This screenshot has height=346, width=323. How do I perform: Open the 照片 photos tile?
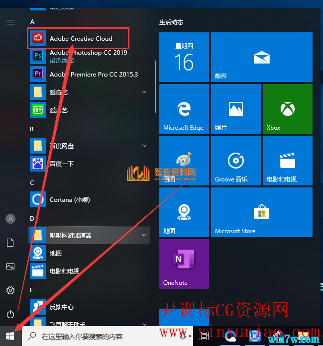[x=236, y=109]
